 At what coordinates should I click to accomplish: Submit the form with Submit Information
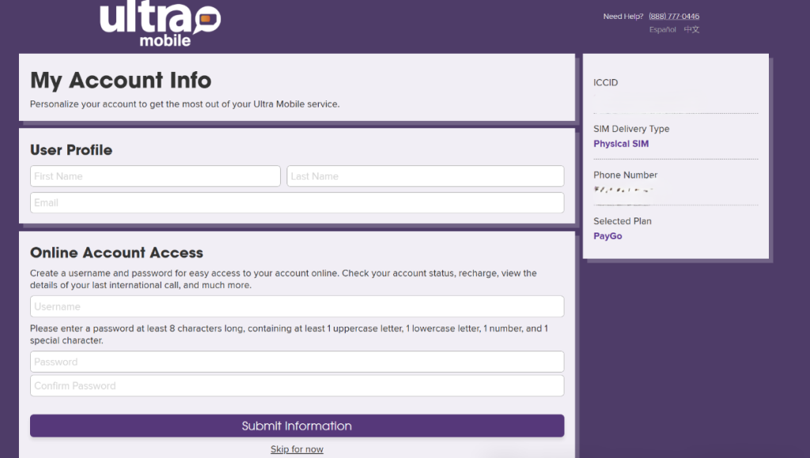[x=297, y=426]
